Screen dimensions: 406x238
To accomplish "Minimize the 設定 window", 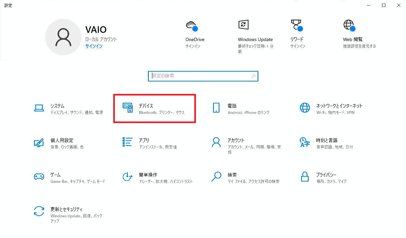I will [368, 5].
